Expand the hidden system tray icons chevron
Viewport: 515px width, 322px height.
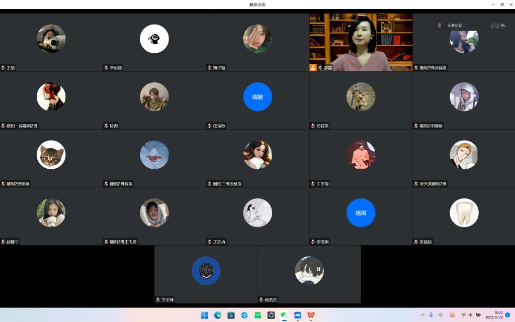tap(421, 315)
